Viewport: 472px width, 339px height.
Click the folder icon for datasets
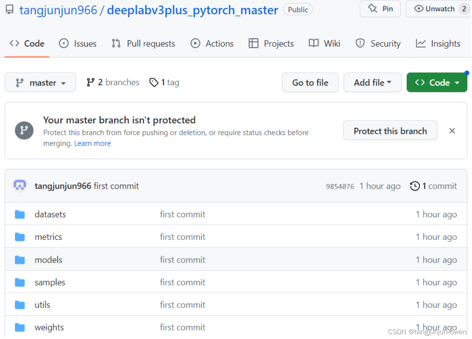(x=20, y=214)
